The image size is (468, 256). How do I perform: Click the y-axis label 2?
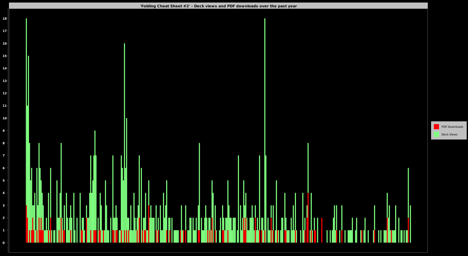[x=4, y=218]
